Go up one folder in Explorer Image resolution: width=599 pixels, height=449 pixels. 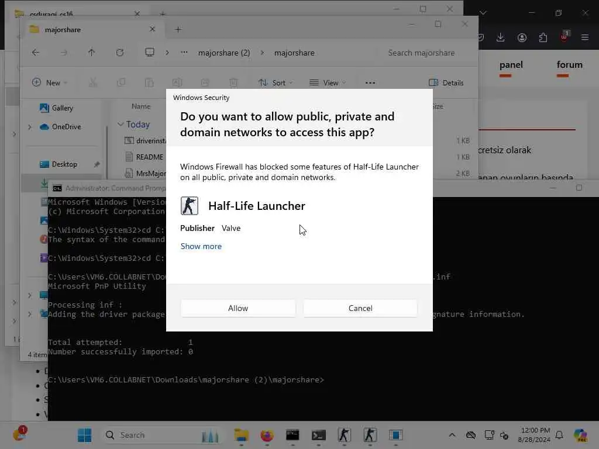tap(91, 53)
